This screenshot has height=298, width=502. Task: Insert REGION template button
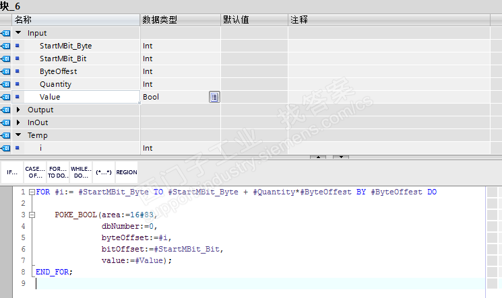[x=127, y=172]
